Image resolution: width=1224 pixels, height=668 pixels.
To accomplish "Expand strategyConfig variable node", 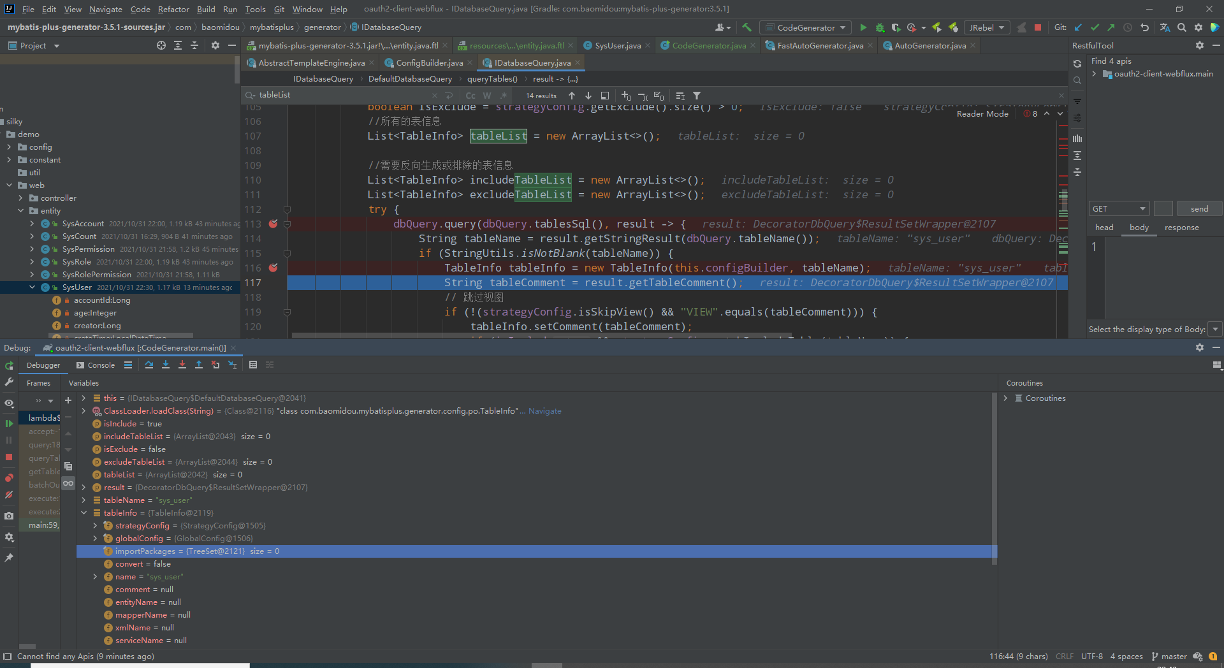I will tap(95, 526).
